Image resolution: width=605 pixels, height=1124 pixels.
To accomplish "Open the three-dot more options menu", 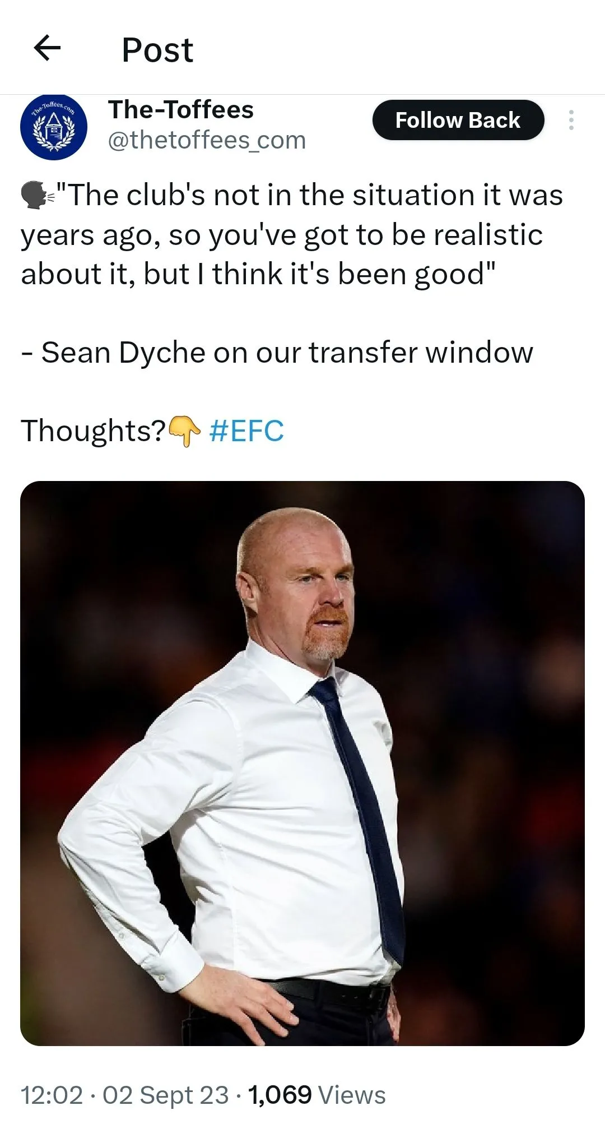I will (571, 120).
